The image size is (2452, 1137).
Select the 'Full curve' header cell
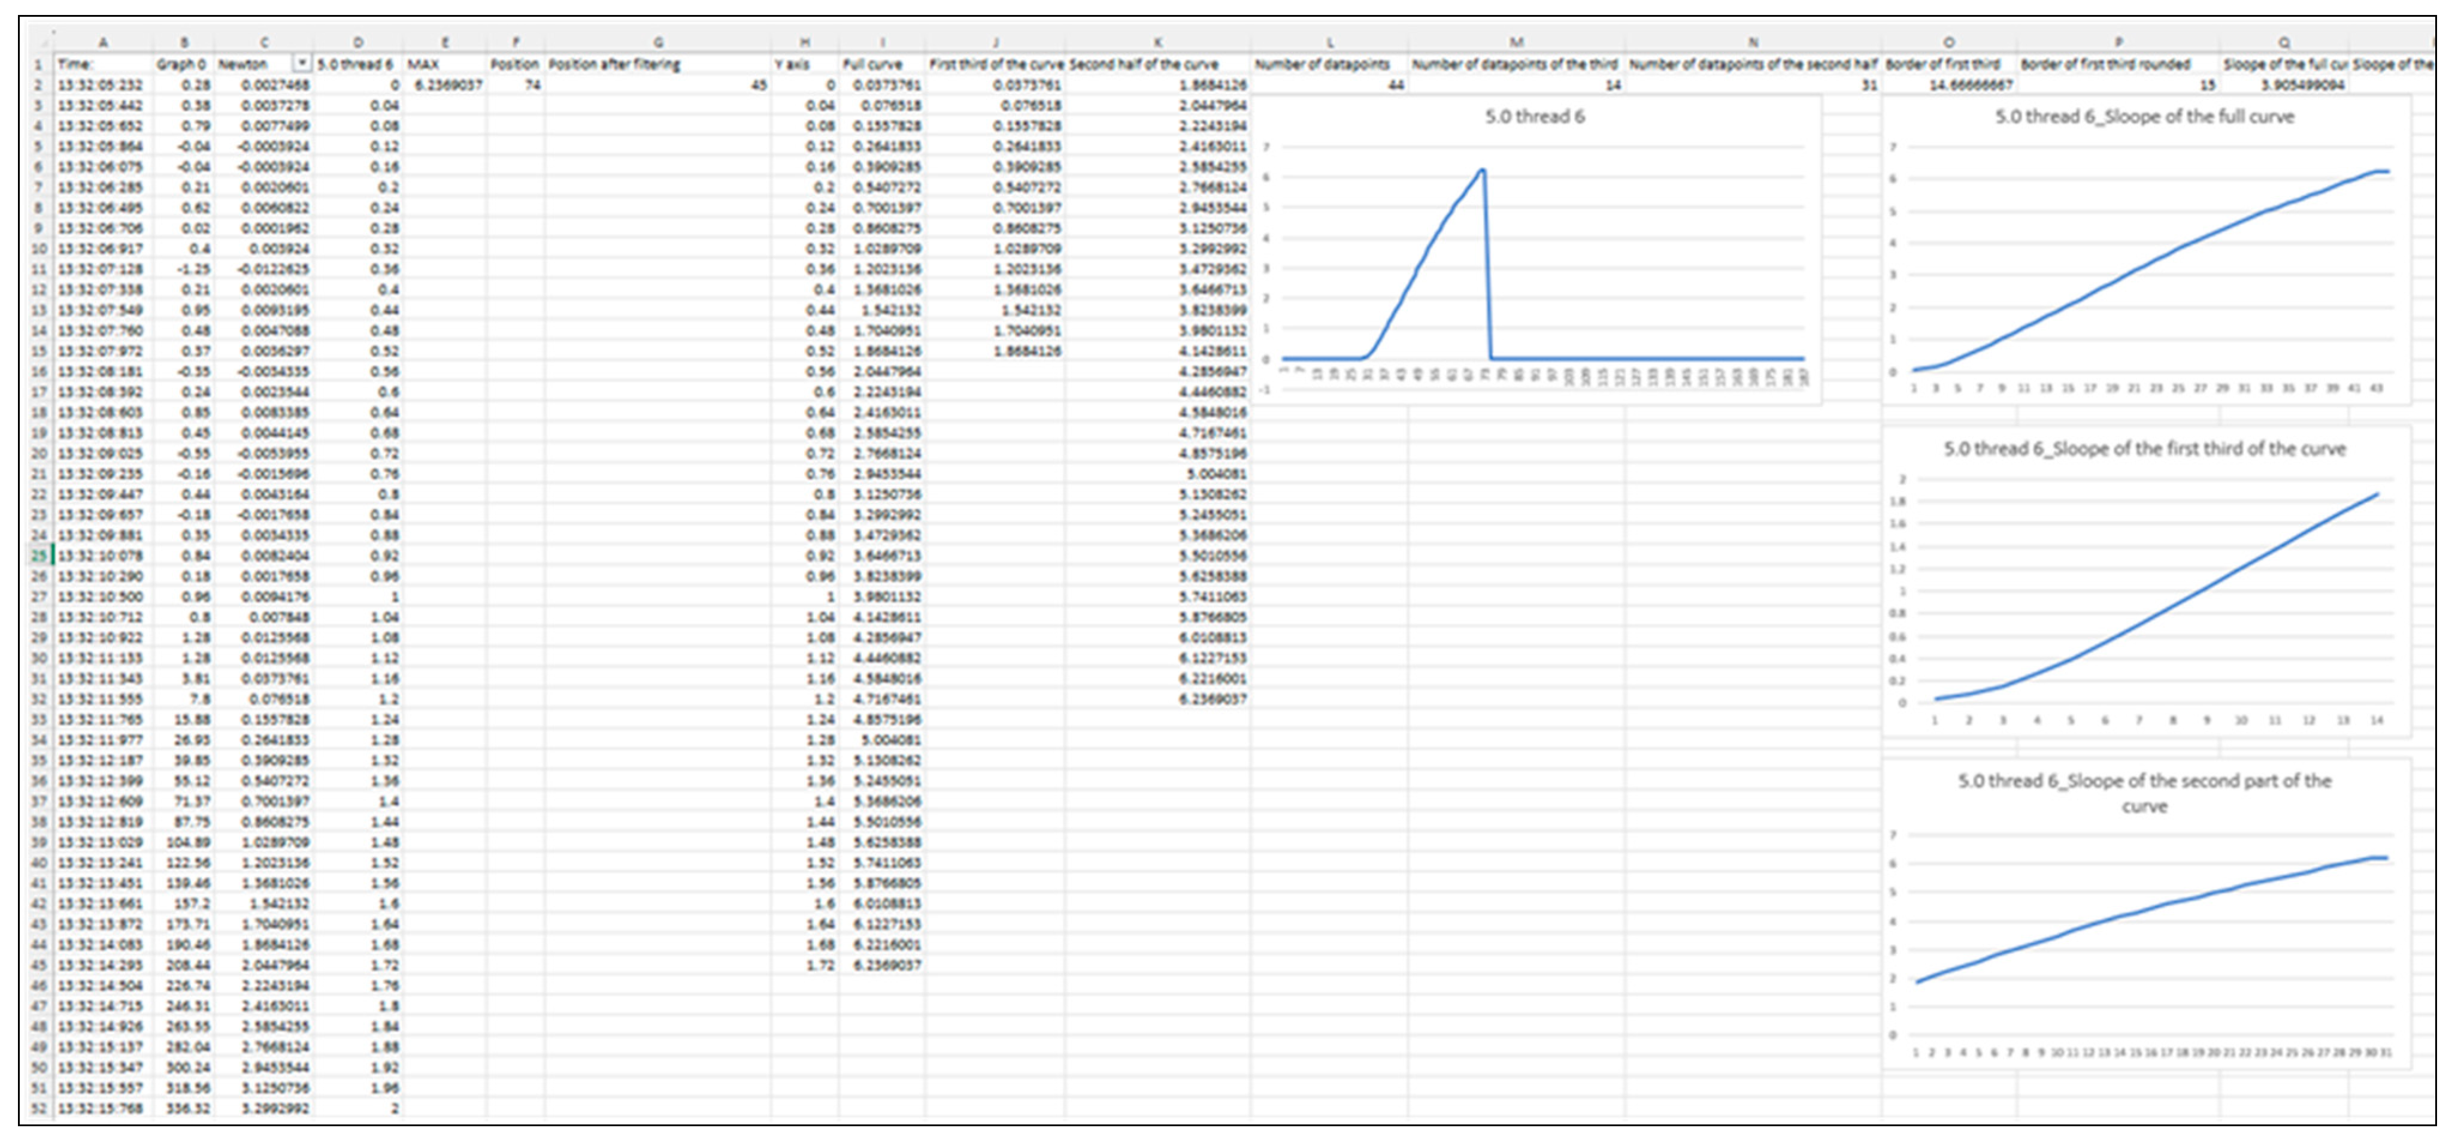[x=872, y=63]
